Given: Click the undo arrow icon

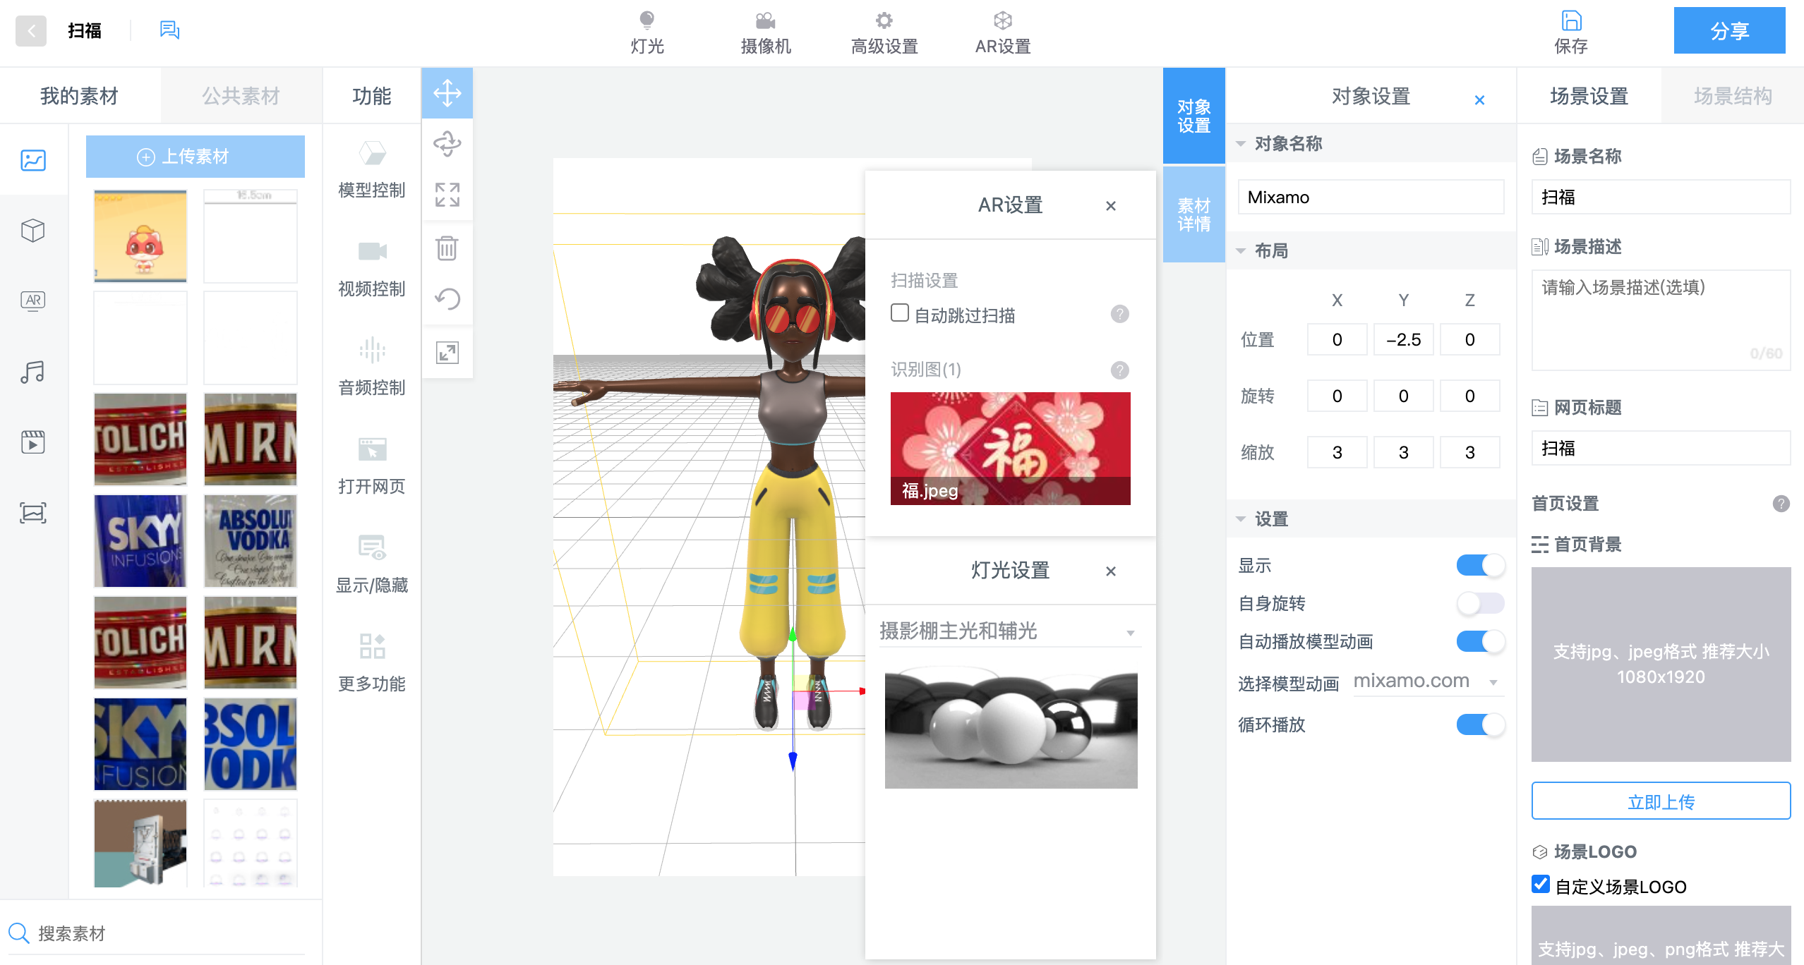Looking at the screenshot, I should click(x=447, y=299).
